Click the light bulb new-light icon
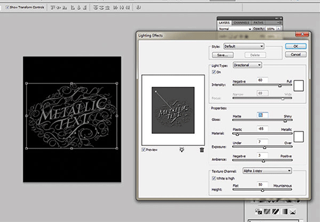This screenshot has width=320, height=222. 182,150
